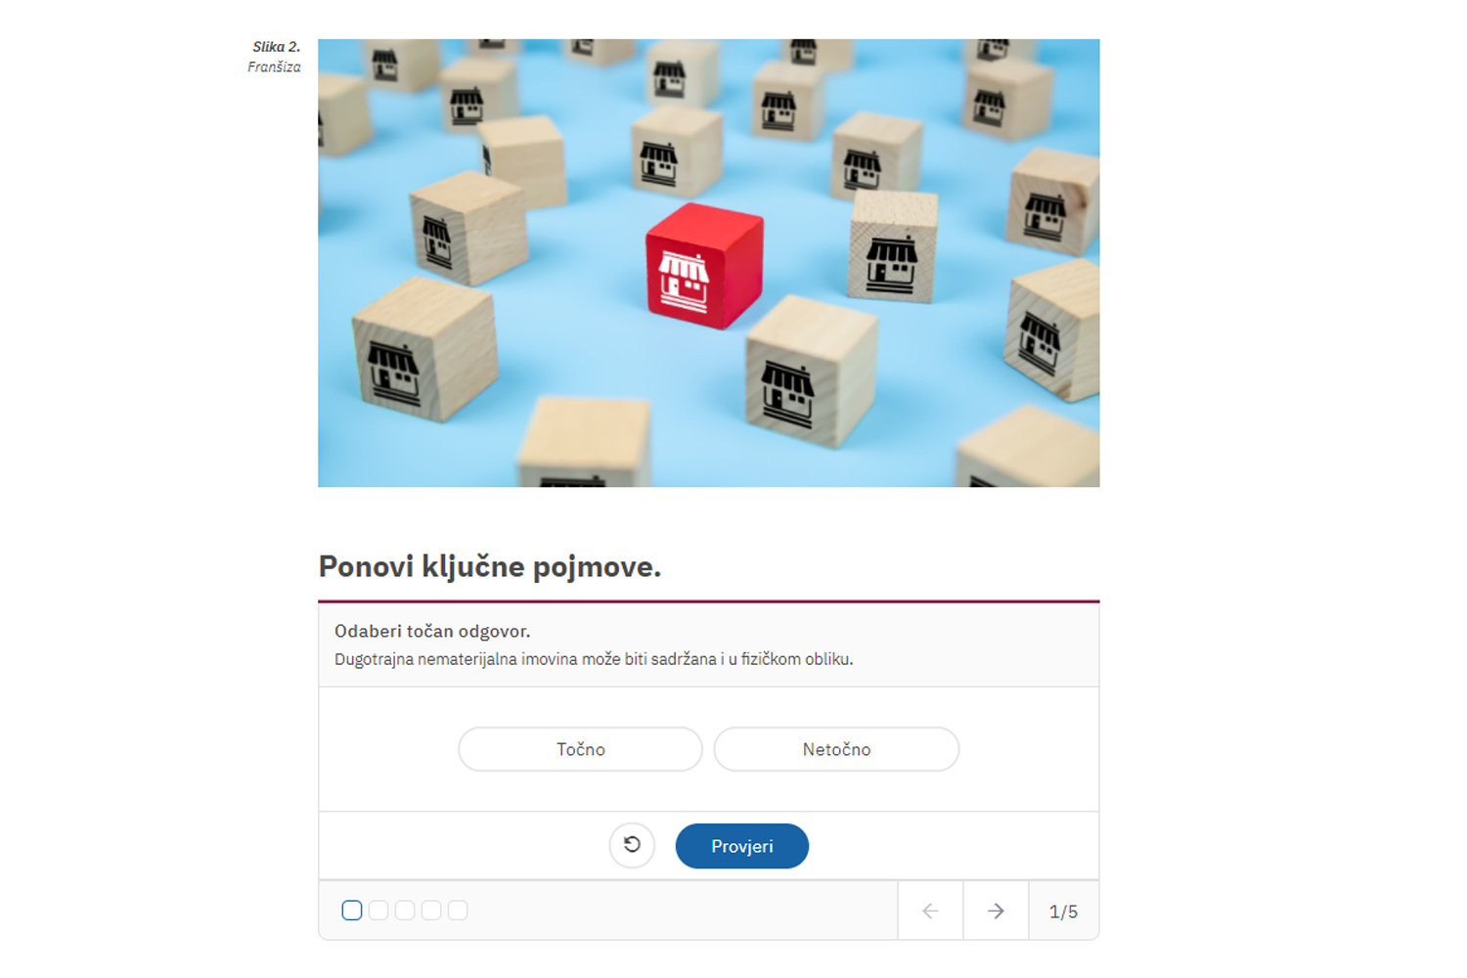Select the fifth question progress square
1467x978 pixels.
click(458, 911)
